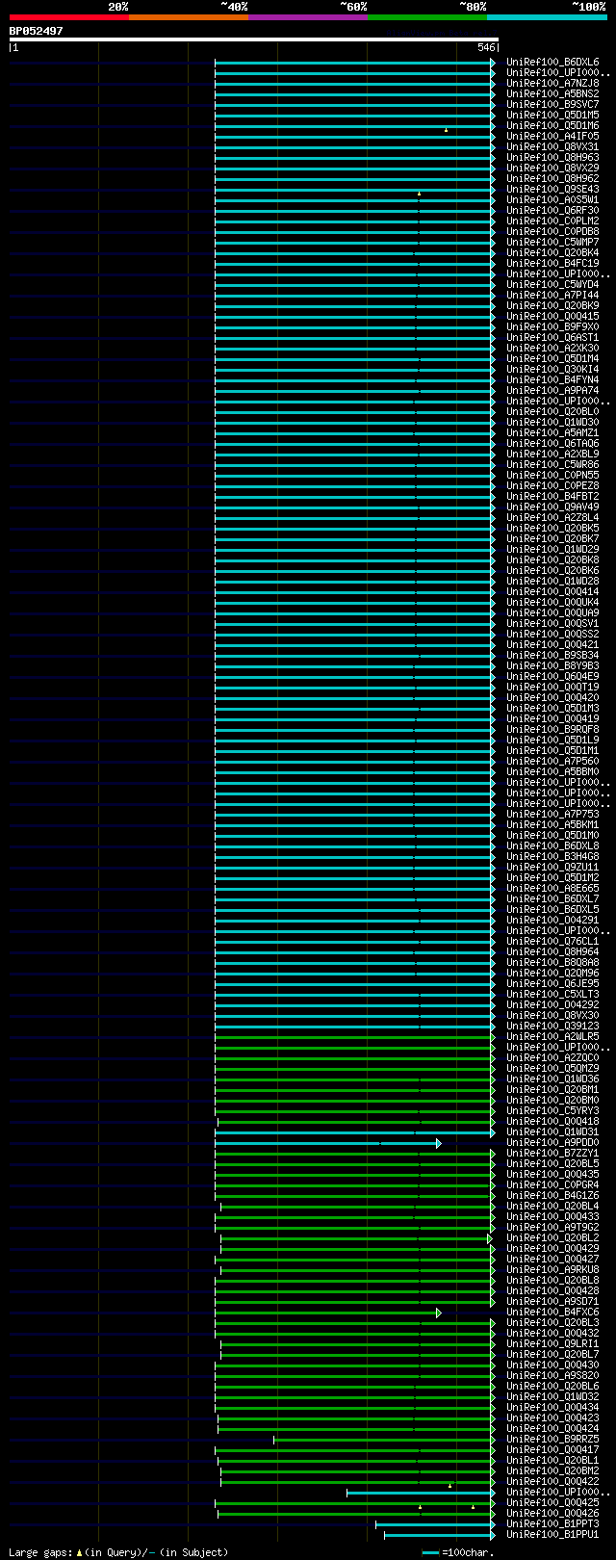This screenshot has height=1560, width=616.
Task: Click the UniRef100_Q39123 hit label
Action: 552,1027
